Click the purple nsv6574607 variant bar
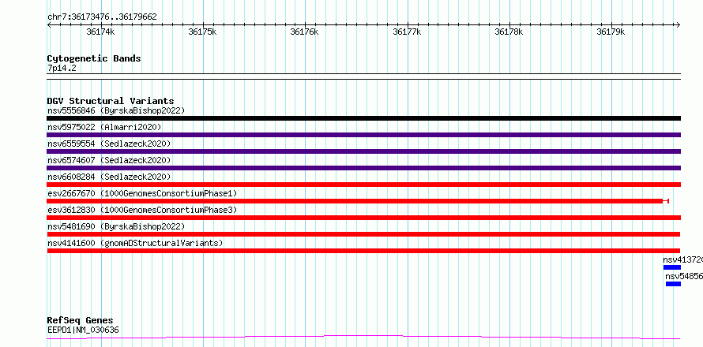This screenshot has width=703, height=347. coord(363,168)
